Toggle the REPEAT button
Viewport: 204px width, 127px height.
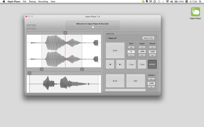tap(152, 65)
